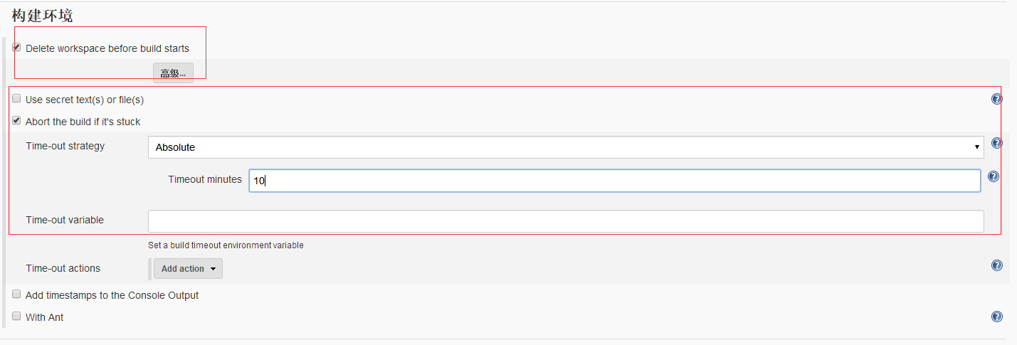Click the build timeout environment variable hint text
This screenshot has width=1017, height=345.
click(x=226, y=245)
